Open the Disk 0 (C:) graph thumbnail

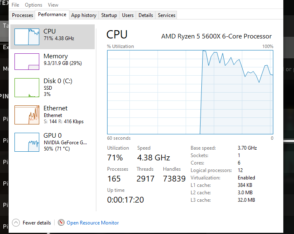[x=26, y=88]
